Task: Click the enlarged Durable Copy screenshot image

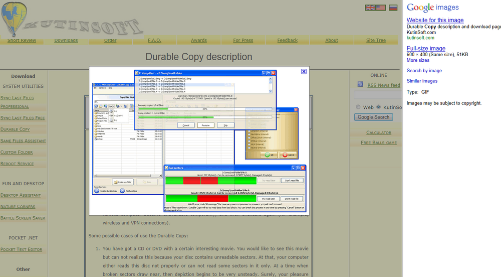Action: [199, 141]
